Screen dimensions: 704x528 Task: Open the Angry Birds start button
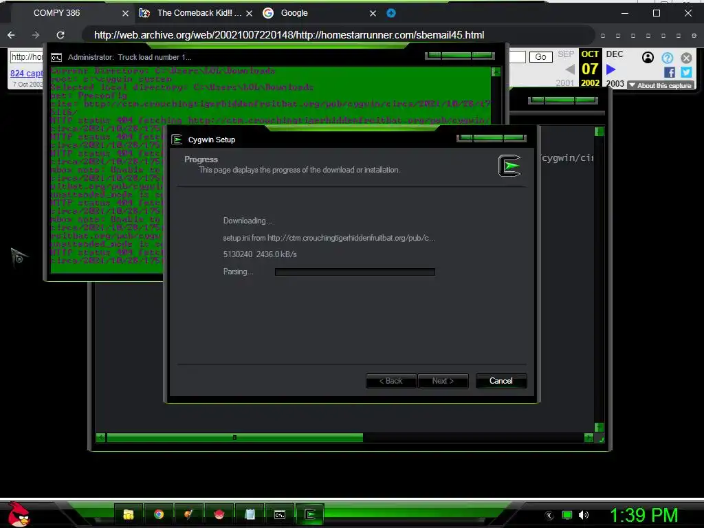pyautogui.click(x=18, y=514)
